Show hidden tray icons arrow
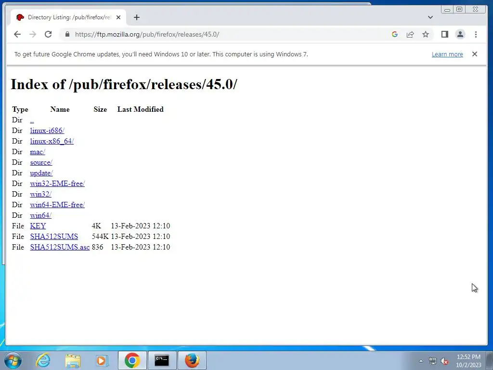 pos(421,361)
